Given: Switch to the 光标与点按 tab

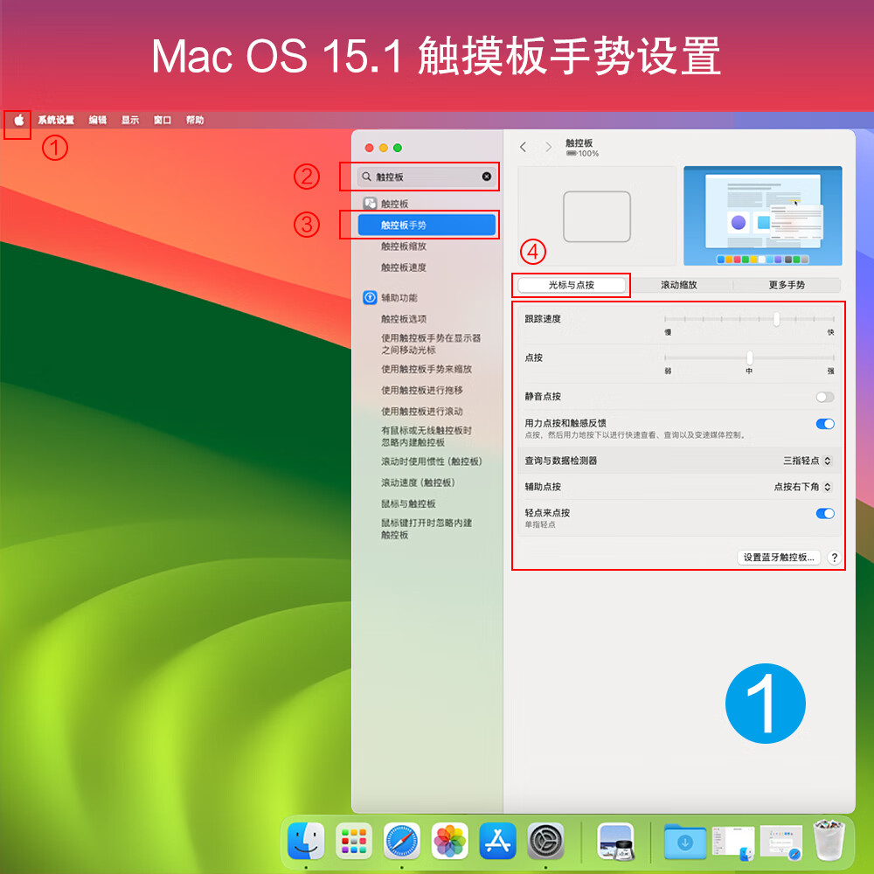Looking at the screenshot, I should click(x=572, y=285).
